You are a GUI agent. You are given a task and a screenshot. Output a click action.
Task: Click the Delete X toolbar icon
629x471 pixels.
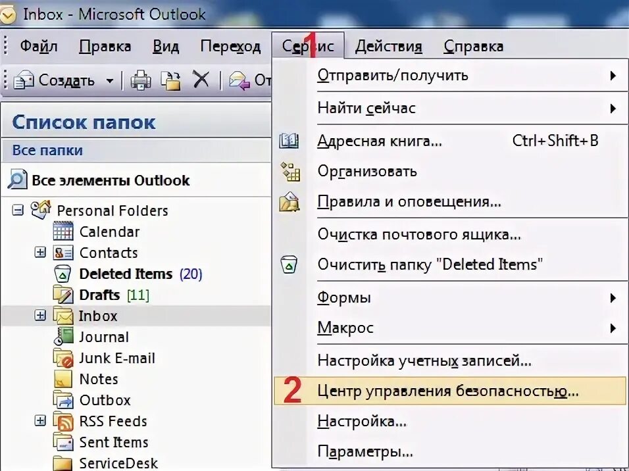point(201,80)
